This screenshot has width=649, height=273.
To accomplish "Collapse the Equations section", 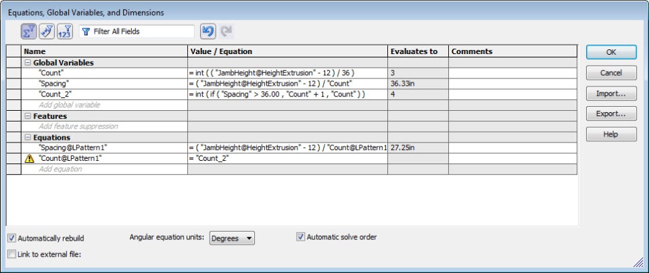I will (28, 137).
